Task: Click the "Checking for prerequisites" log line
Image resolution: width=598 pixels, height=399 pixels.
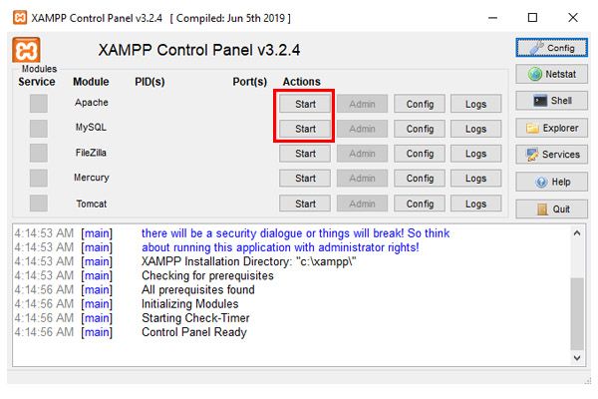Action: [x=207, y=275]
